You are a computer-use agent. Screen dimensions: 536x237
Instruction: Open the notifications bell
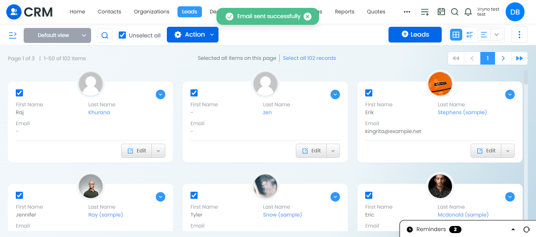[x=468, y=12]
